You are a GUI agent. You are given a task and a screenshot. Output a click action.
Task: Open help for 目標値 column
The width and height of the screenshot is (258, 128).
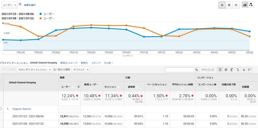[251, 87]
